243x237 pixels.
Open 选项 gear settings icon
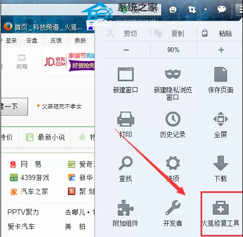tap(173, 163)
